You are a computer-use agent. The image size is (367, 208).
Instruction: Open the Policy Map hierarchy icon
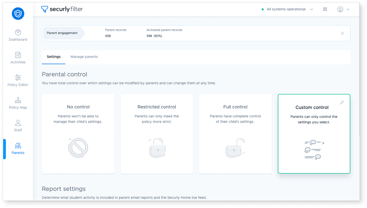tap(18, 100)
